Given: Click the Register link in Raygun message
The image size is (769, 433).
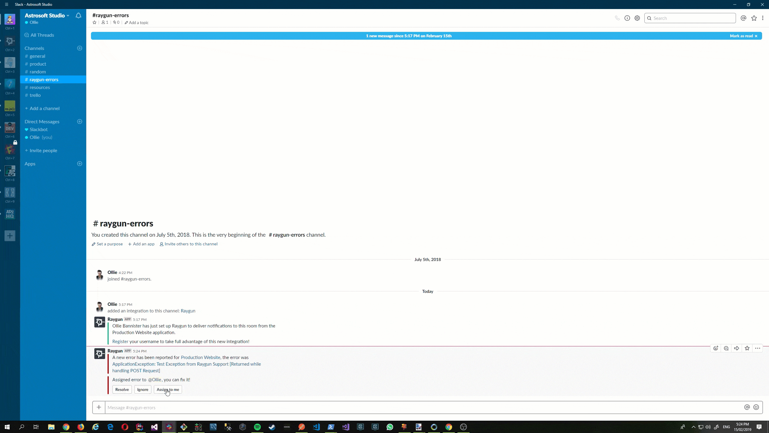Looking at the screenshot, I should point(120,341).
